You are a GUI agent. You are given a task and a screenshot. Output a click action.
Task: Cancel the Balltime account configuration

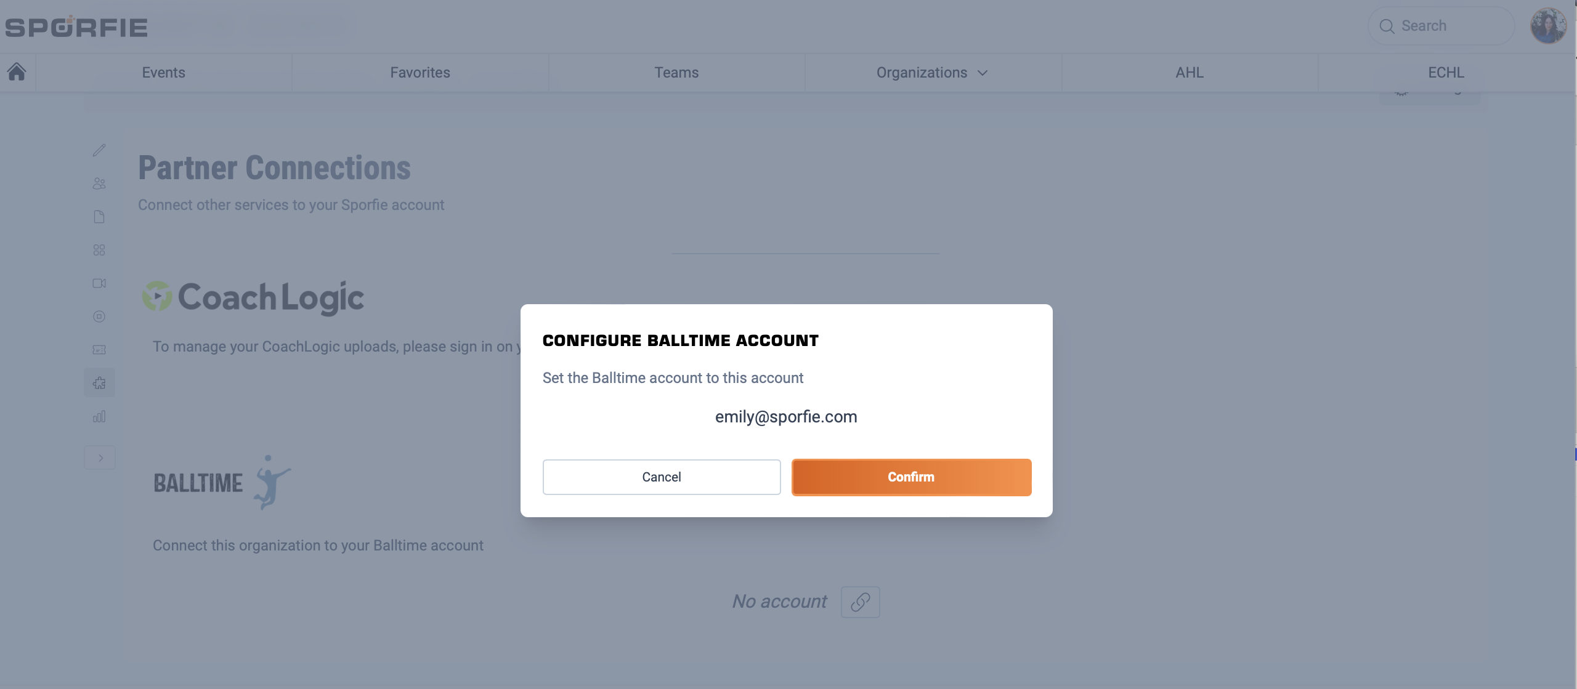pyautogui.click(x=661, y=477)
